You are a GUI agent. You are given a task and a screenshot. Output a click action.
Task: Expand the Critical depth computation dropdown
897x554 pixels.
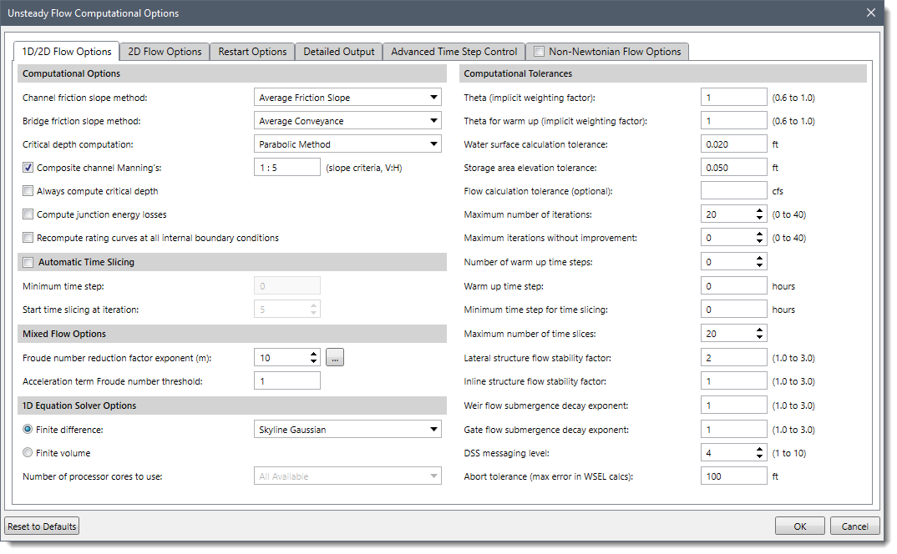click(347, 144)
